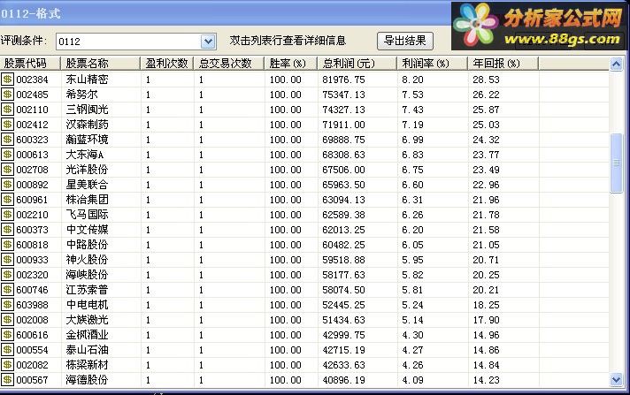This screenshot has height=395, width=630.
Task: Select stock name 汉森制药
Action: [x=88, y=125]
